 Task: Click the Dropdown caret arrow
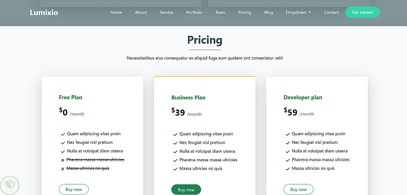pyautogui.click(x=310, y=13)
